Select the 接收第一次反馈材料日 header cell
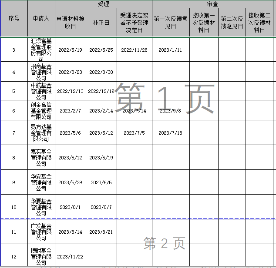This screenshot has width=276, height=268. [x=204, y=23]
